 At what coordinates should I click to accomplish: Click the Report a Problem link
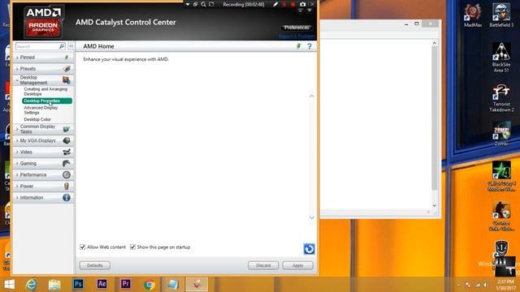(x=296, y=36)
